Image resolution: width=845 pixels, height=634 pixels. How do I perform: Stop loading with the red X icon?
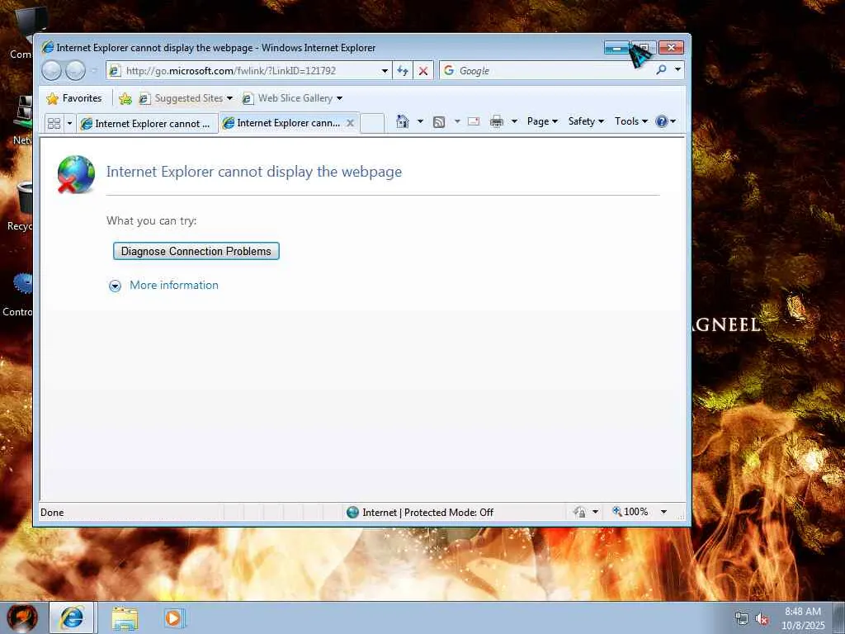click(x=423, y=71)
